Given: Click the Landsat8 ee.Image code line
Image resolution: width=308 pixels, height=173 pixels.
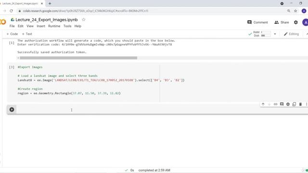Looking at the screenshot, I should pyautogui.click(x=101, y=80).
